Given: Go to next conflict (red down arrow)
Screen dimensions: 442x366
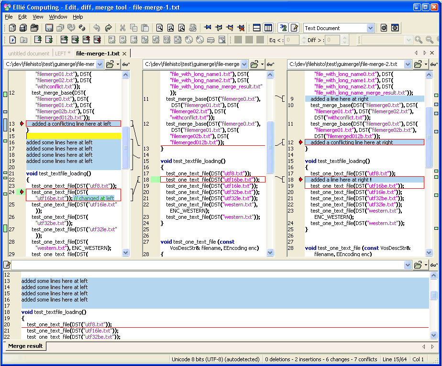Looking at the screenshot, I should pyautogui.click(x=98, y=40).
